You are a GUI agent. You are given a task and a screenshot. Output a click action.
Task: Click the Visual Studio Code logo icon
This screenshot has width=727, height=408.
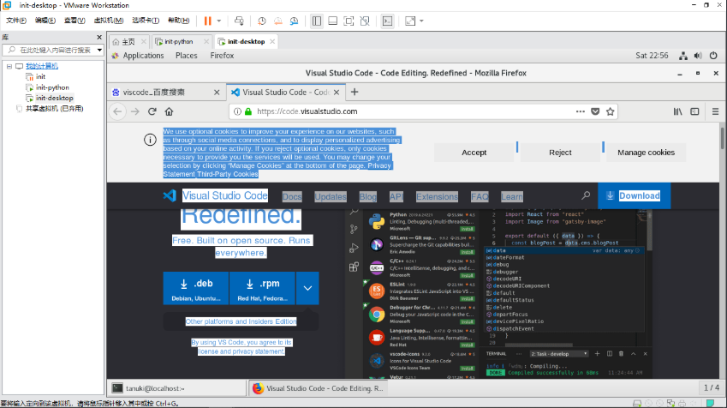click(x=170, y=195)
